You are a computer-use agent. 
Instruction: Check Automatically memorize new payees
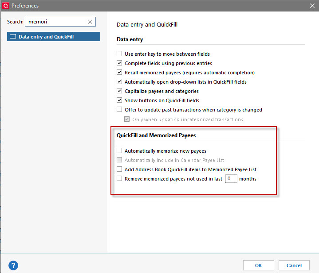119,151
